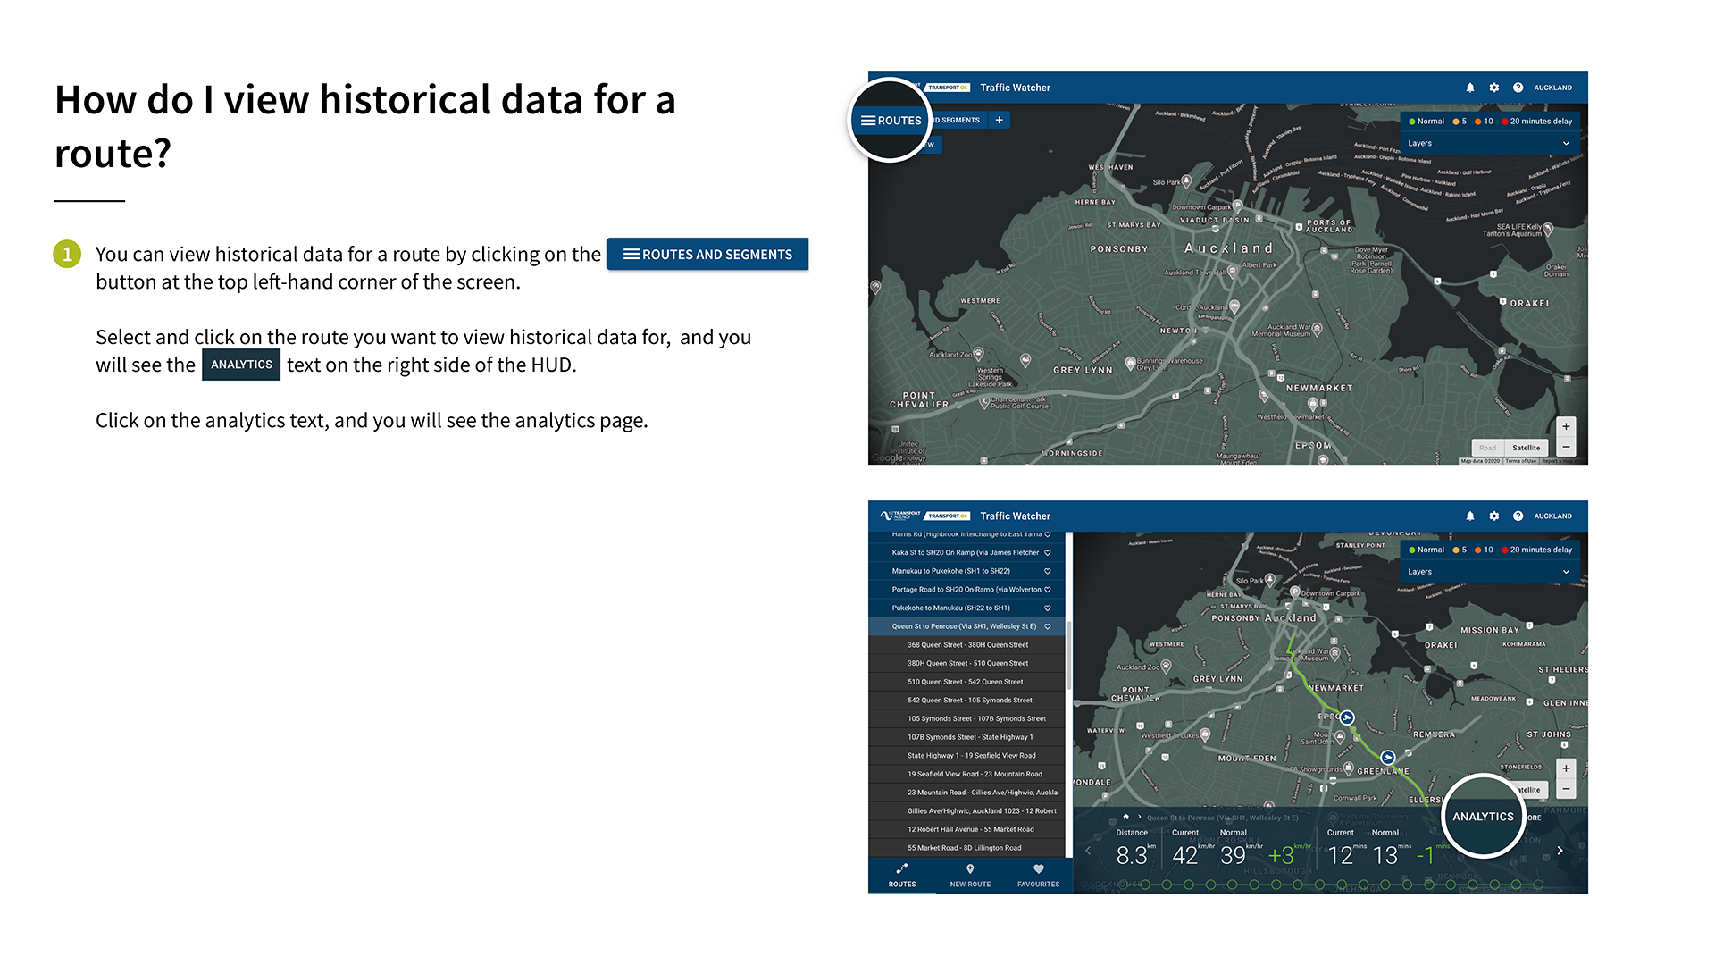The image size is (1715, 965).
Task: Click the previous arrow on the HUD panel
Action: (1088, 851)
